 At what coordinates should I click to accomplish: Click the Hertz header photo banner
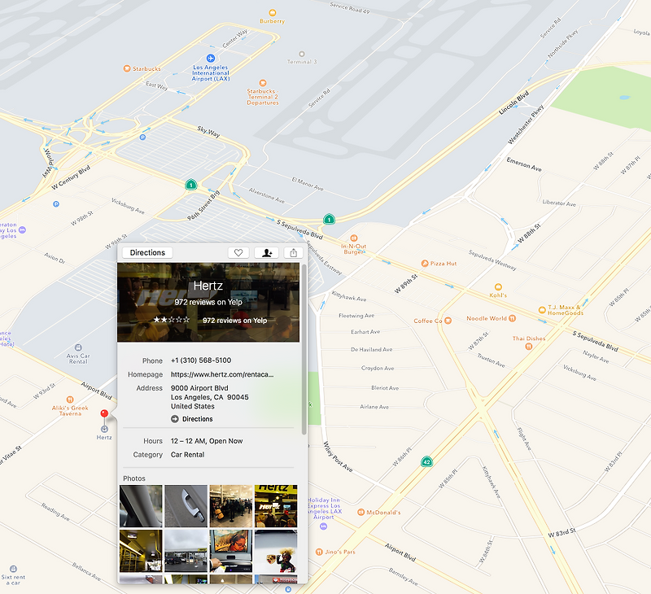pyautogui.click(x=208, y=302)
